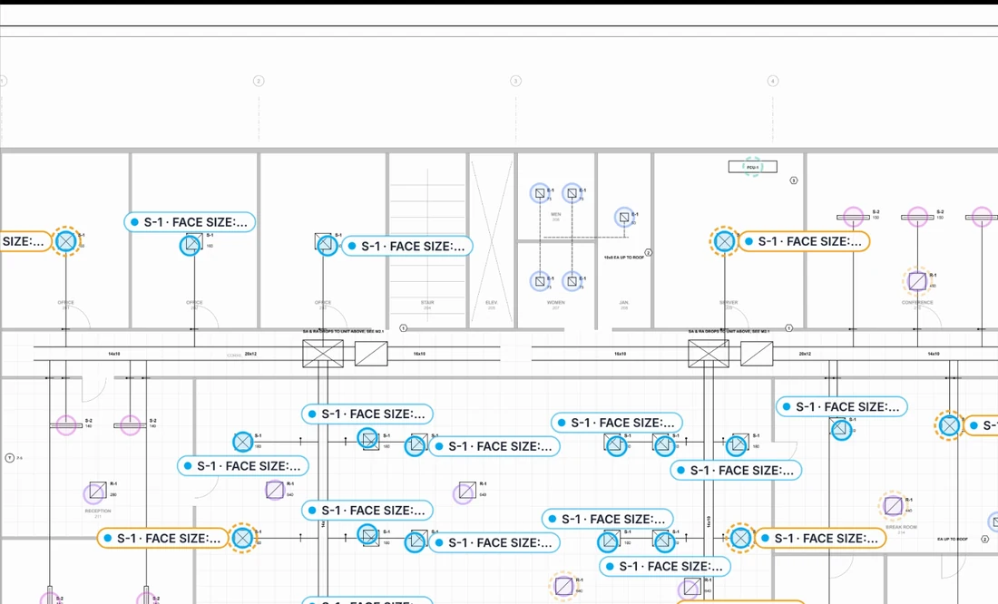Click the crossed unit box below Server room
998x604 pixels.
(x=709, y=353)
